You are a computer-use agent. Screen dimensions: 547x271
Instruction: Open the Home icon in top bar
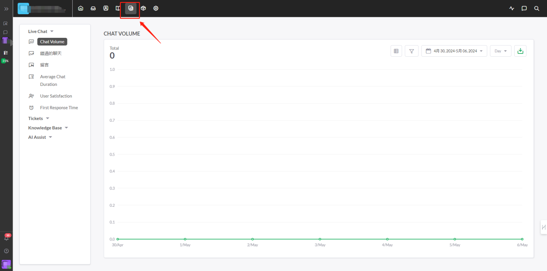click(81, 8)
